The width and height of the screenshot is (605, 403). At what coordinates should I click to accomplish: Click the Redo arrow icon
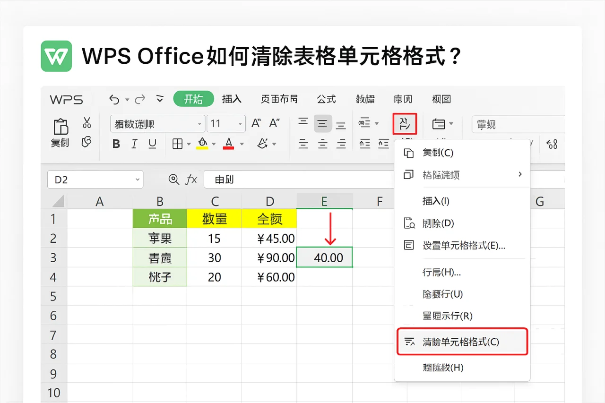tap(140, 99)
